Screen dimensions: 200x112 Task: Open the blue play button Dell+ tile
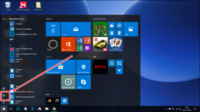tap(64, 101)
